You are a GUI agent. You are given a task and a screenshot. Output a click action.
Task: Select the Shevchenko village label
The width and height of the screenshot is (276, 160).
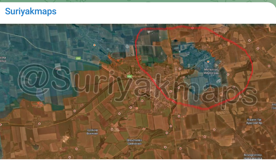[134, 142]
